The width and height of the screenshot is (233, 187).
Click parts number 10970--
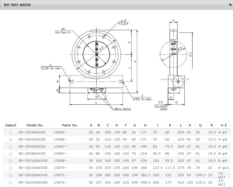61,168
